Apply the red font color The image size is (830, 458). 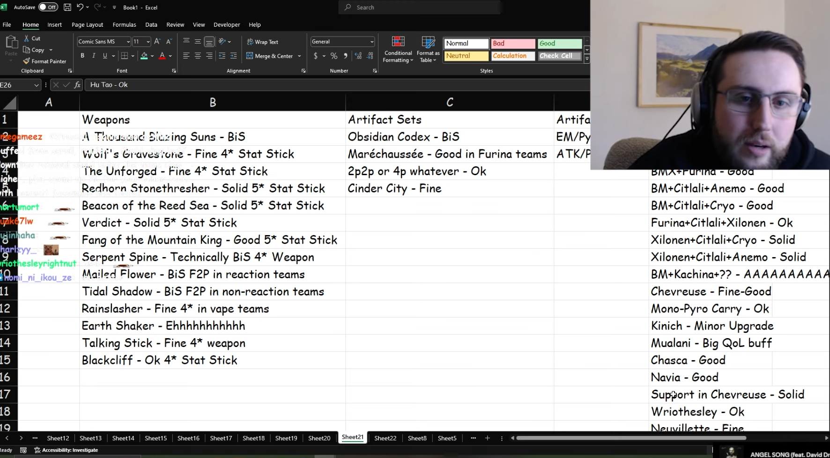pos(162,56)
